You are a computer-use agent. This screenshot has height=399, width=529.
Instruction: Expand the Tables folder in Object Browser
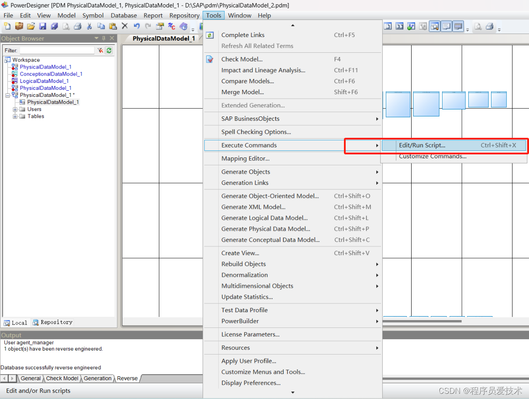pyautogui.click(x=14, y=116)
